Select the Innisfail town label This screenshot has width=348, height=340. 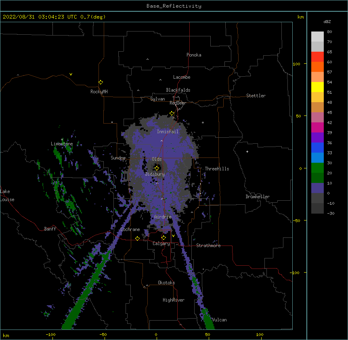168,132
